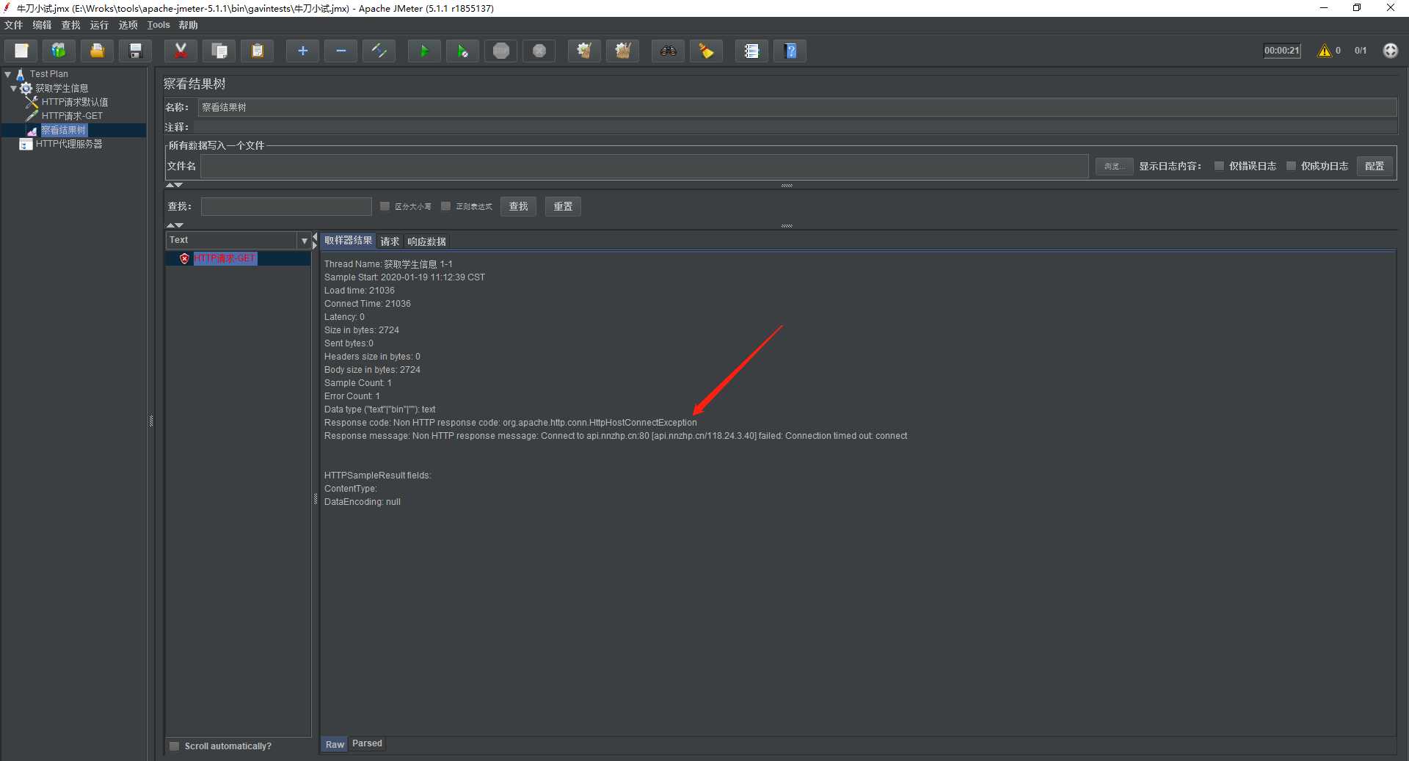The image size is (1409, 761).
Task: Open the 选项 menu
Action: tap(128, 25)
